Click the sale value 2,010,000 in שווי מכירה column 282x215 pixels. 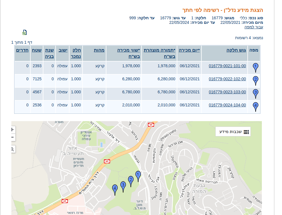[131, 105]
